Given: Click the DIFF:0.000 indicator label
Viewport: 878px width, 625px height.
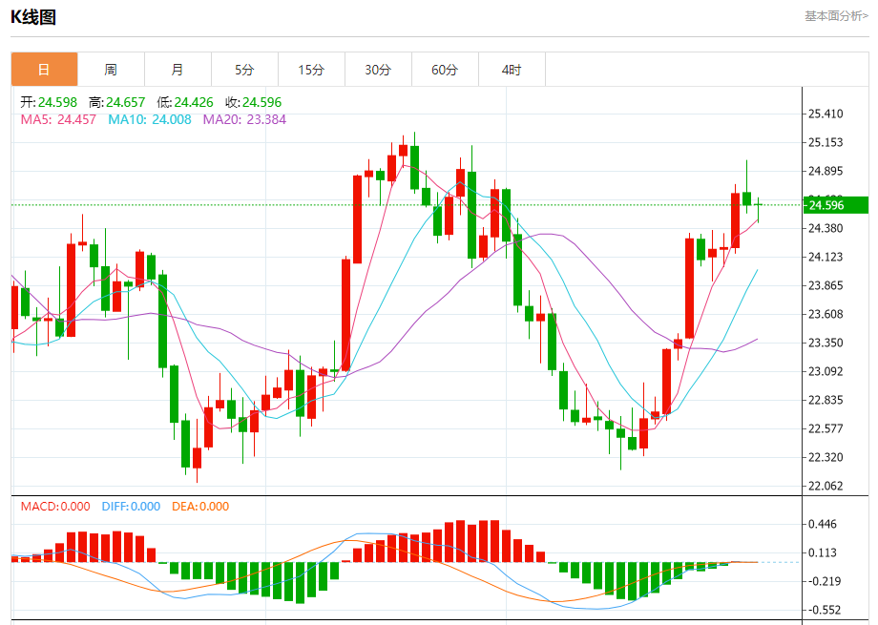Looking at the screenshot, I should point(131,507).
